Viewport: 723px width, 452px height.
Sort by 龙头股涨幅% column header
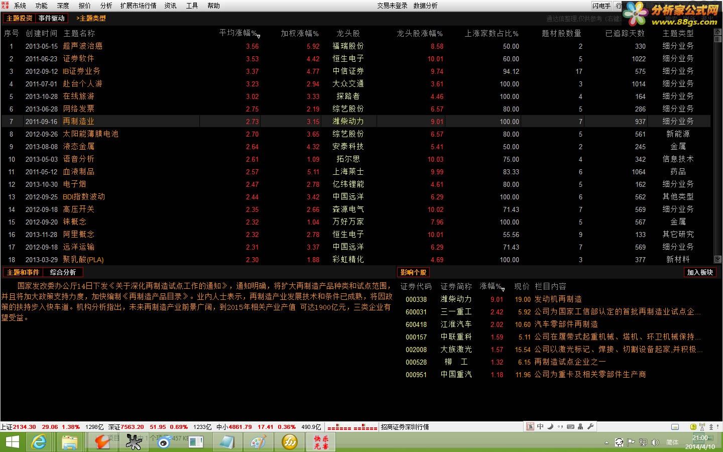420,33
